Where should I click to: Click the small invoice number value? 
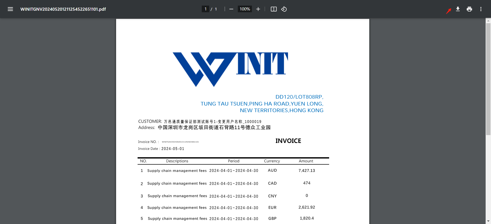pyautogui.click(x=180, y=142)
